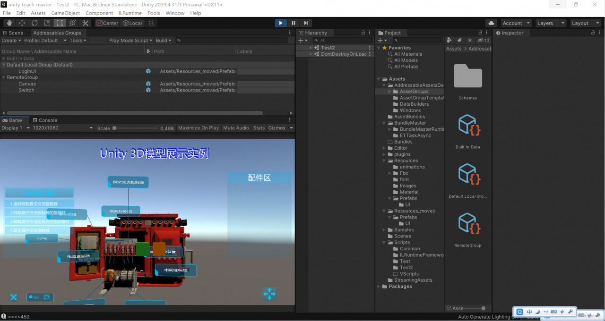Screen dimensions: 605x321
Task: Toggle the Hierarchy panel lock
Action: (363, 33)
